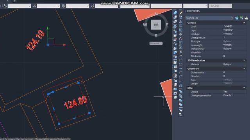Click the Elevation value field
The width and height of the screenshot is (250, 140).
[234, 76]
